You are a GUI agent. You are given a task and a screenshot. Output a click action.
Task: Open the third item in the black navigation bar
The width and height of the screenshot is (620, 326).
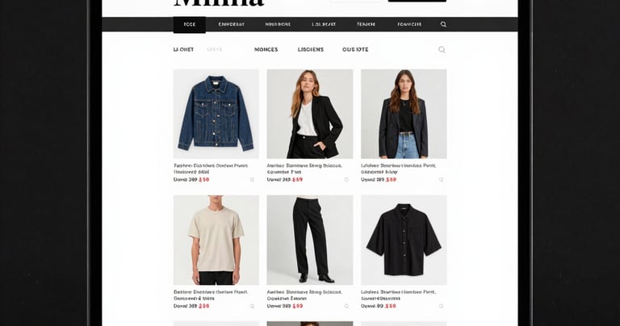278,24
